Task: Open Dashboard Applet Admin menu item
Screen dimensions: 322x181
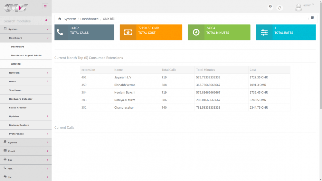Action: click(26, 55)
